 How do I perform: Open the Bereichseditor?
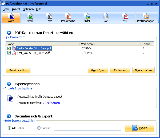(x=18, y=70)
